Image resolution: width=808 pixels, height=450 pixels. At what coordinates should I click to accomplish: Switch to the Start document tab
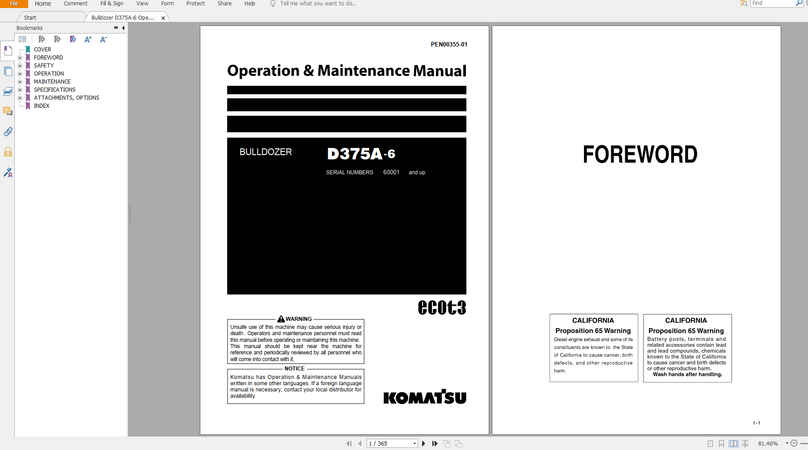[x=51, y=17]
